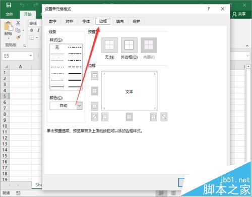Click the Cut scissors icon in the ribbon
Screen dimensions: 252x197
coord(18,23)
